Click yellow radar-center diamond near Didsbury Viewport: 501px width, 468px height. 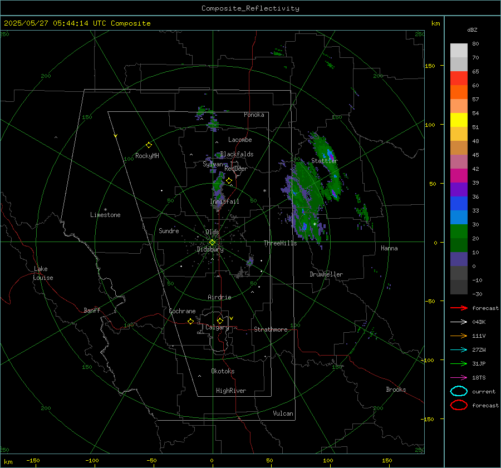coord(212,243)
